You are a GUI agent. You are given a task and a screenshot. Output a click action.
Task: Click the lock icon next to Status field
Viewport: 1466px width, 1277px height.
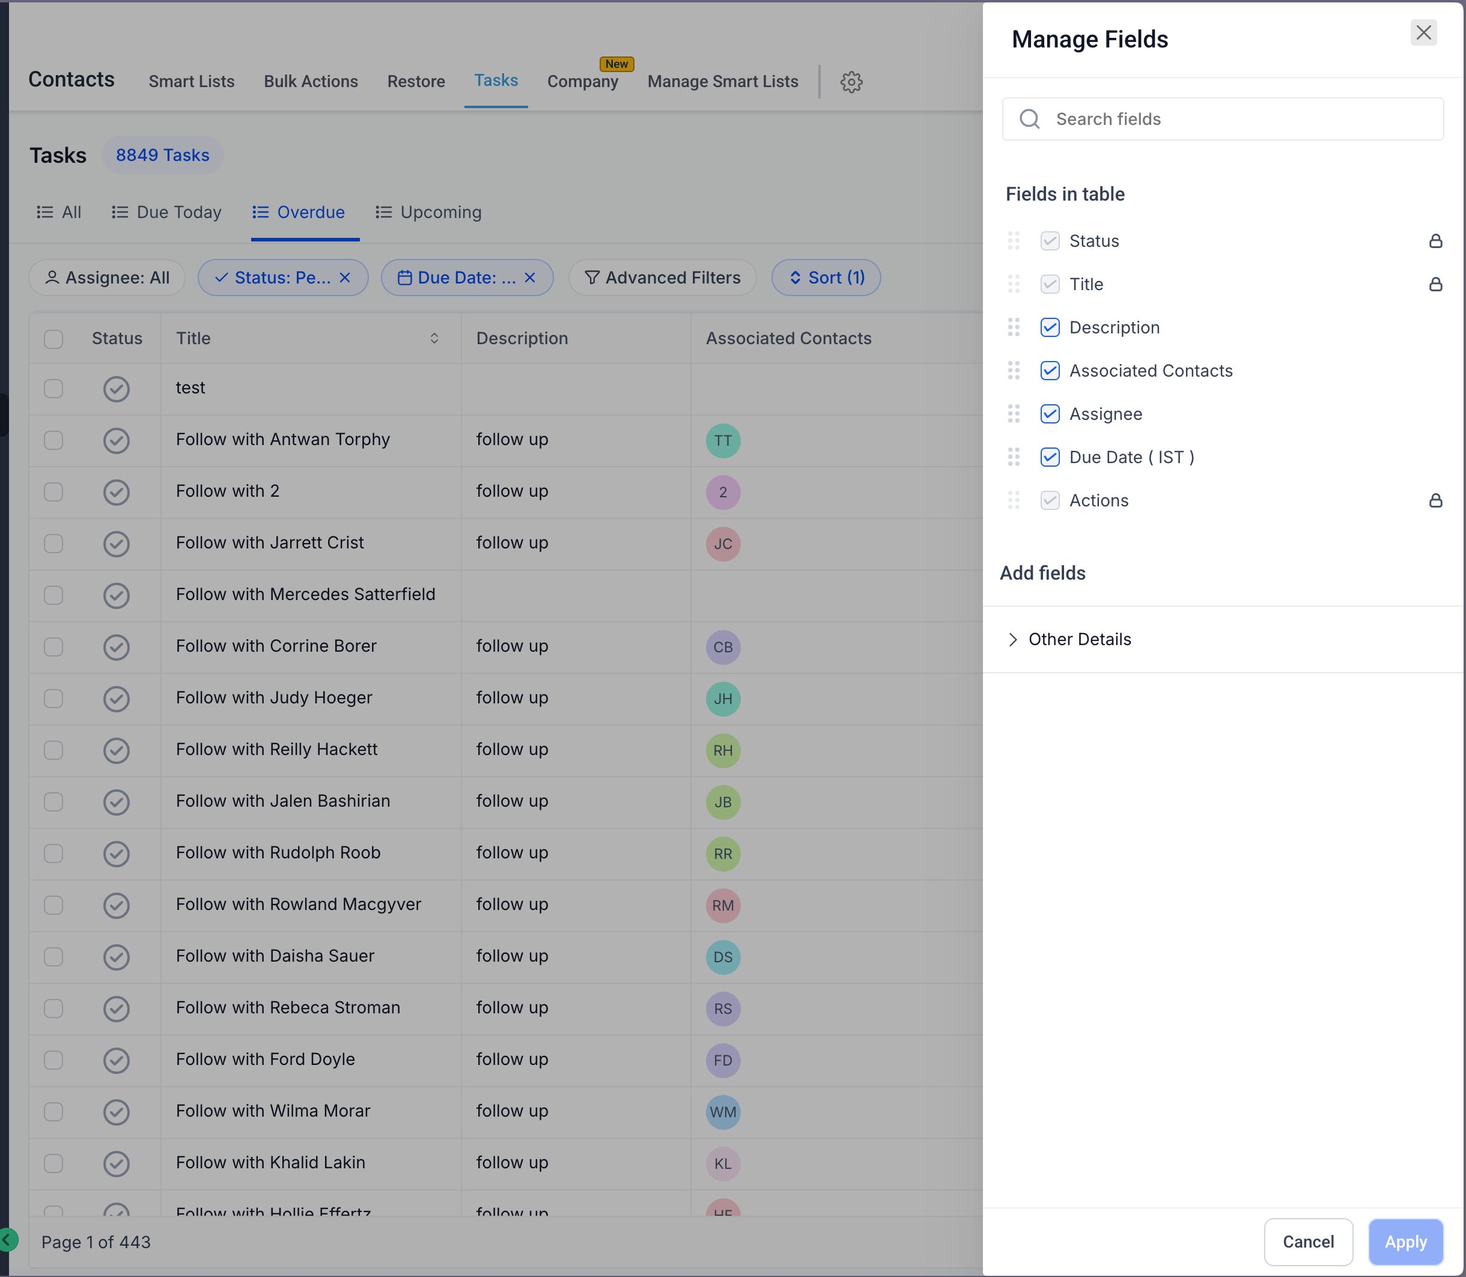tap(1435, 241)
